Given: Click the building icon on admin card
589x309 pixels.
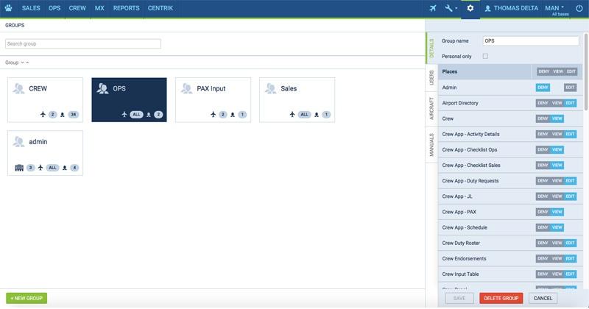Looking at the screenshot, I should (x=19, y=168).
